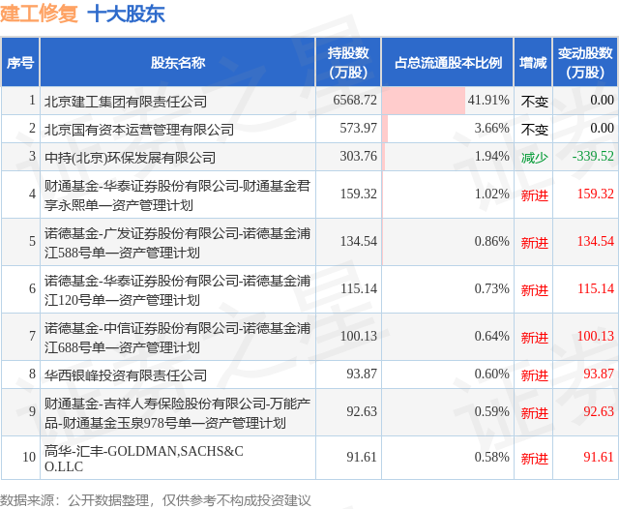The image size is (619, 509).
Task: Select the 股东名称 column header
Action: coord(178,62)
